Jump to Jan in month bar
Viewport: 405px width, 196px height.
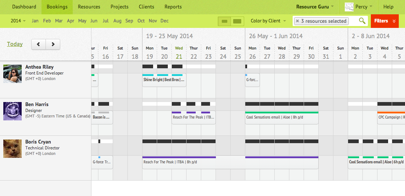pos(35,21)
